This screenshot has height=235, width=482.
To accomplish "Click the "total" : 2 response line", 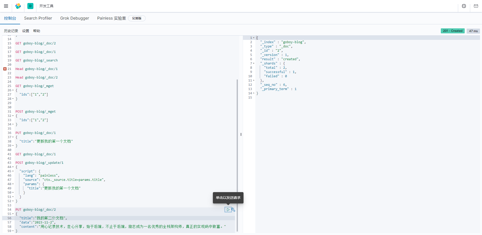I will (x=275, y=68).
